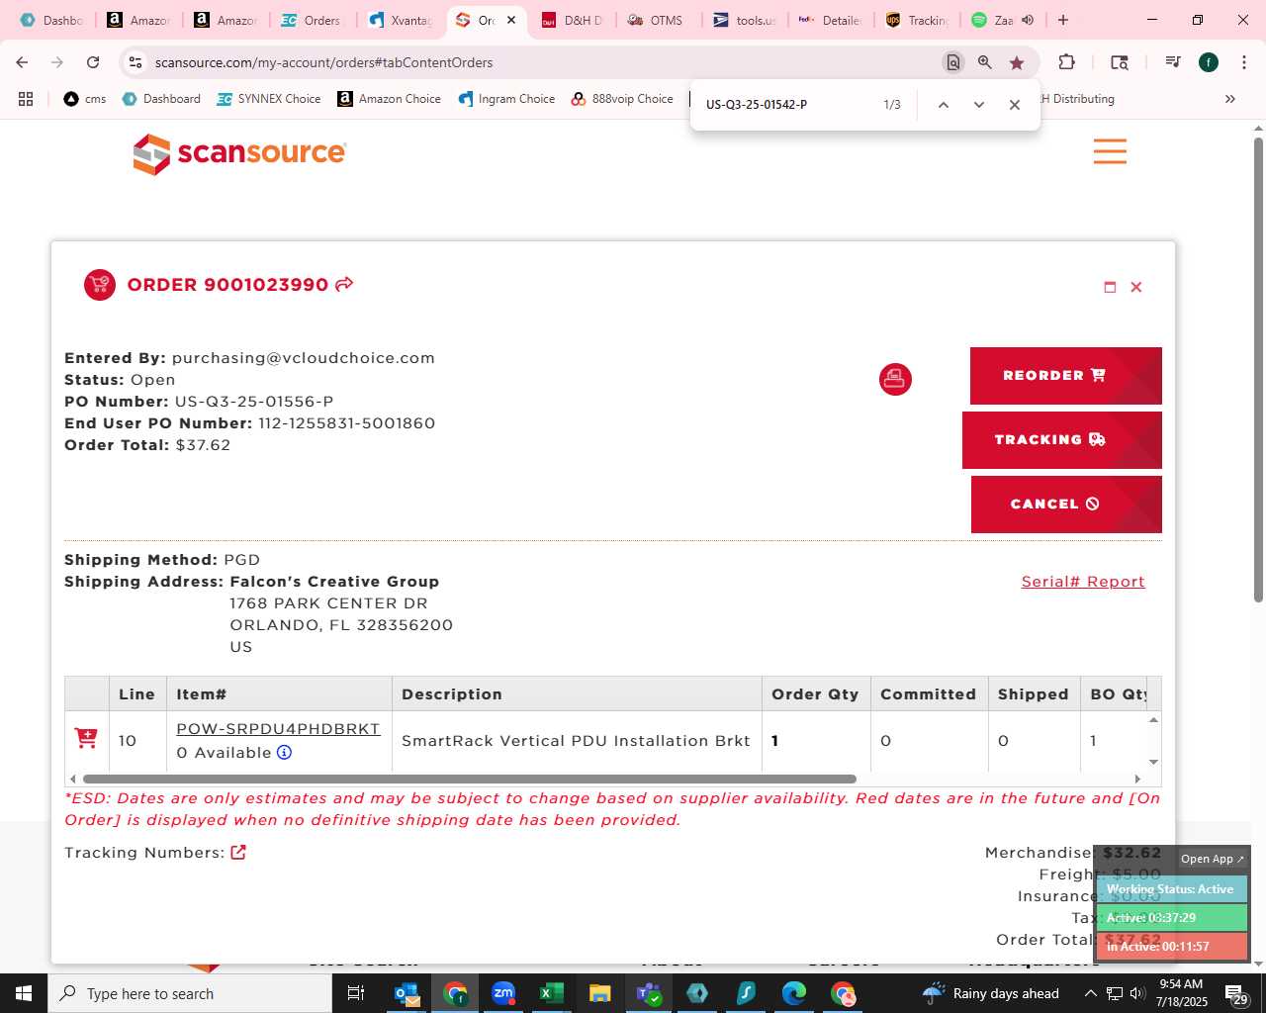Open Zoom from the taskbar
The width and height of the screenshot is (1266, 1013).
pyautogui.click(x=503, y=993)
